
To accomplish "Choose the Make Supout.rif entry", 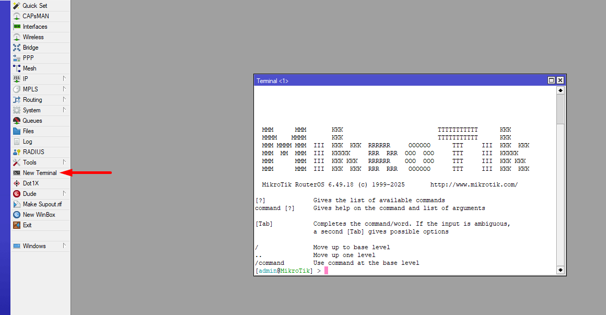I will (x=41, y=204).
